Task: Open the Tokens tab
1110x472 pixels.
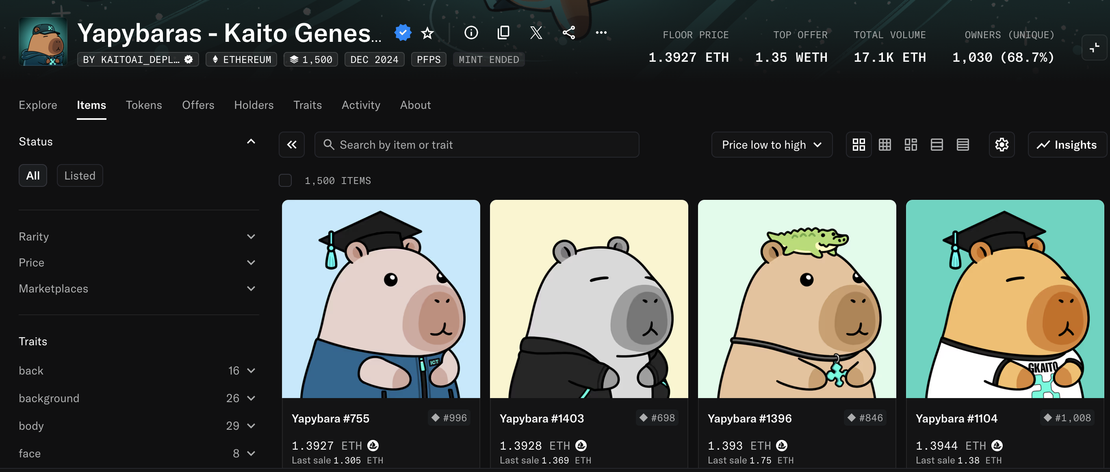Action: [144, 105]
